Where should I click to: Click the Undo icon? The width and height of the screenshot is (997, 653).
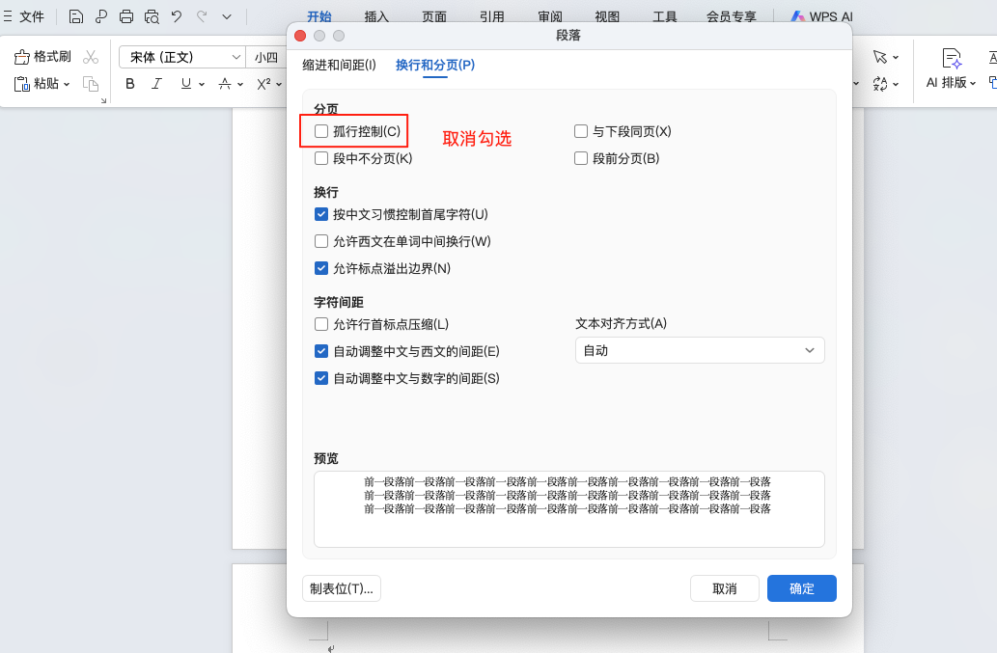click(x=177, y=16)
